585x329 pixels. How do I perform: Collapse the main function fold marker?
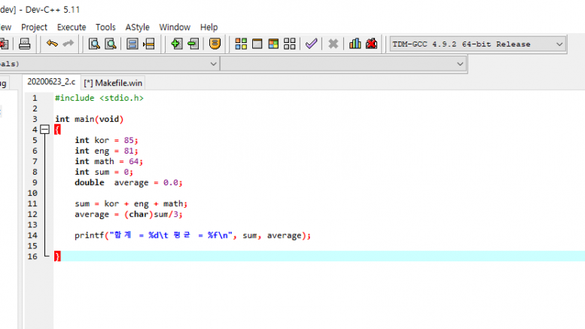point(44,129)
